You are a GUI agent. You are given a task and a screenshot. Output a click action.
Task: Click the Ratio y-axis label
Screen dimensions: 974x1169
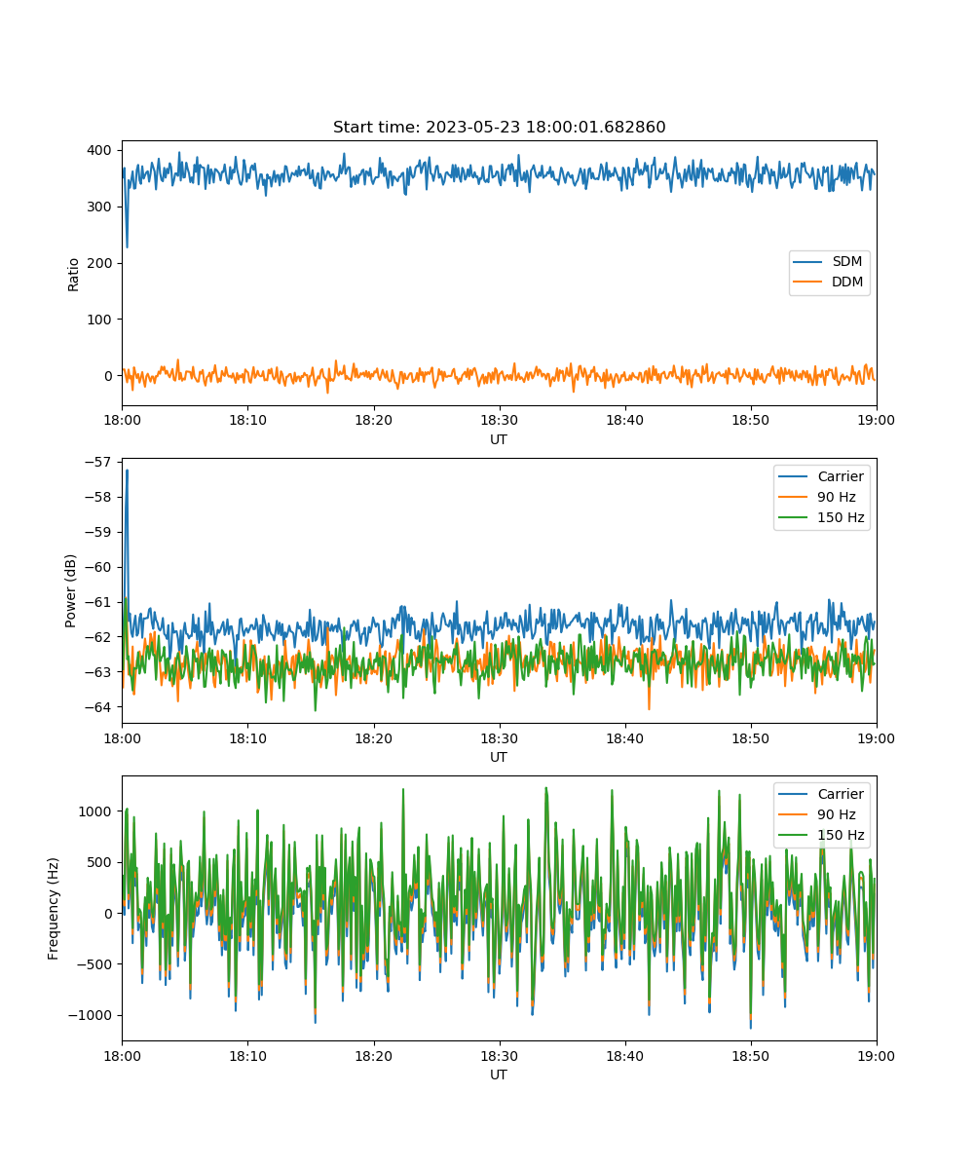[x=74, y=273]
